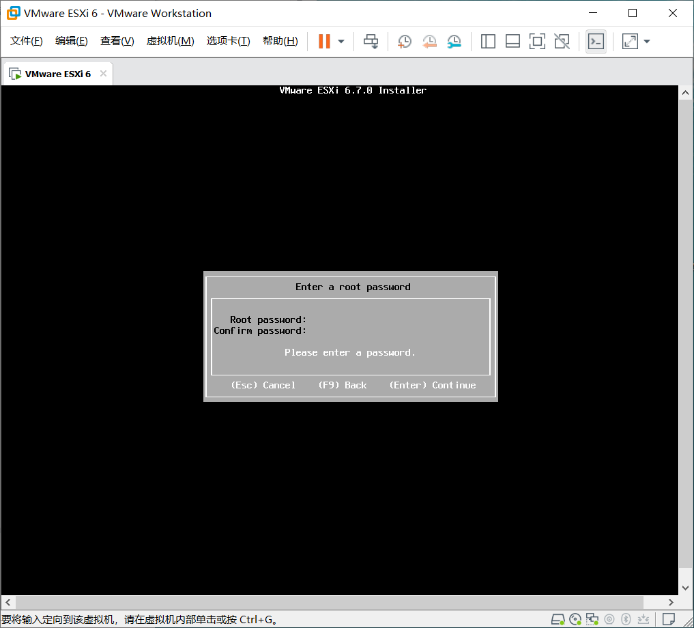The height and width of the screenshot is (628, 694).
Task: Click (Esc) Cancel in installer dialog
Action: (x=263, y=385)
